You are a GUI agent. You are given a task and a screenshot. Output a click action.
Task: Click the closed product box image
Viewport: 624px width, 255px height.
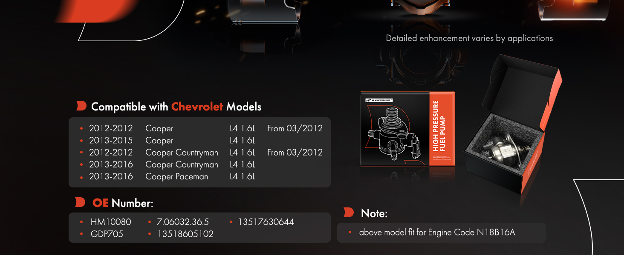pos(407,129)
